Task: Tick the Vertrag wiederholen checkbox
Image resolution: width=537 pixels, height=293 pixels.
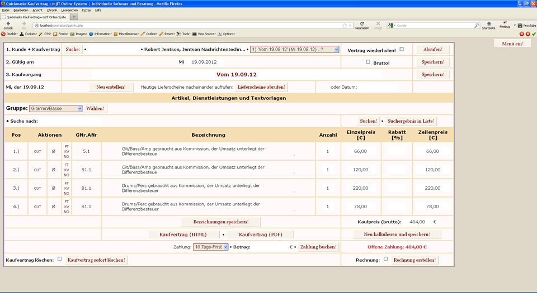Action: coord(402,49)
